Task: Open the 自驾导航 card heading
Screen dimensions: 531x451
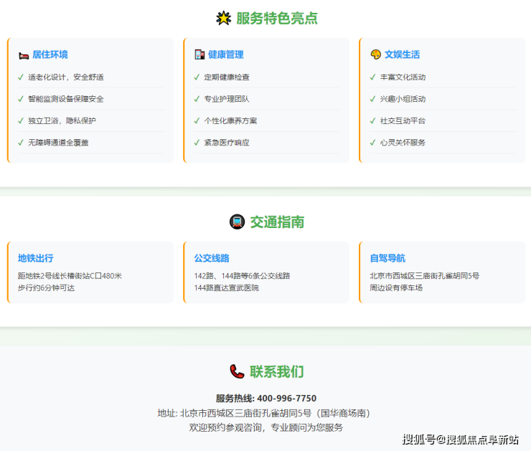Action: 387,258
